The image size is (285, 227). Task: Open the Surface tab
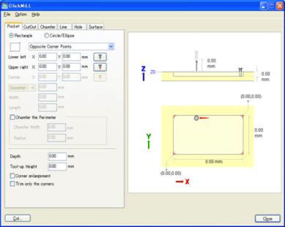click(95, 27)
